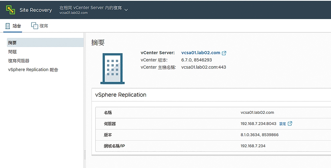The width and height of the screenshot is (331, 168).
Task: Click the 摘要 page heading
Action: (98, 43)
